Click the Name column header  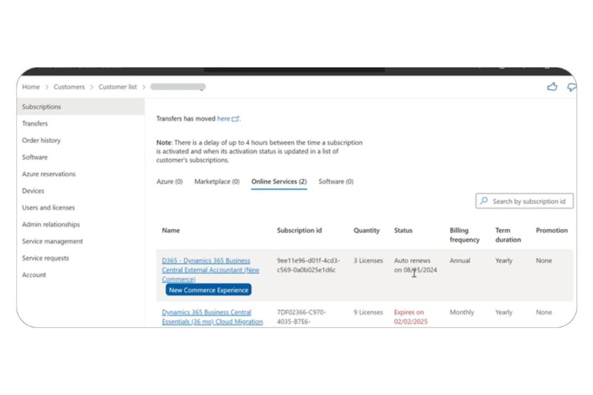tap(171, 231)
